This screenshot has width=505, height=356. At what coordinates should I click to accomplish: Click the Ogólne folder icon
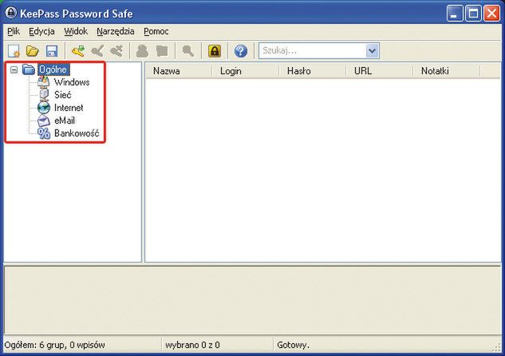pyautogui.click(x=29, y=69)
